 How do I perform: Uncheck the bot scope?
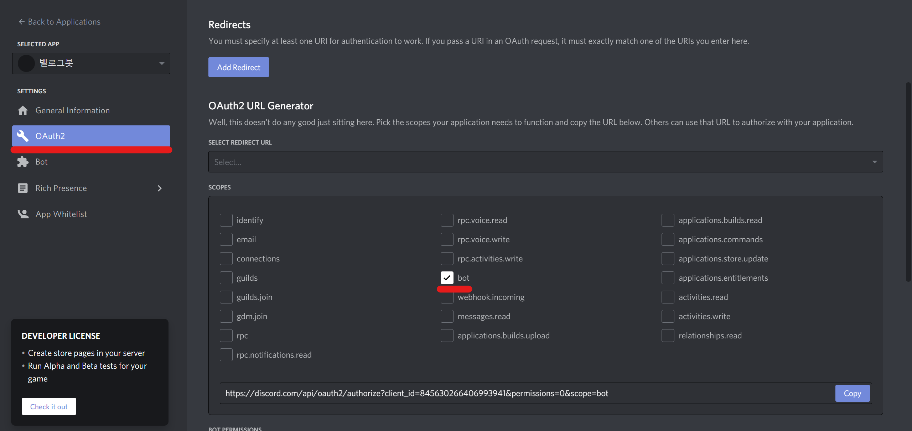pyautogui.click(x=447, y=277)
